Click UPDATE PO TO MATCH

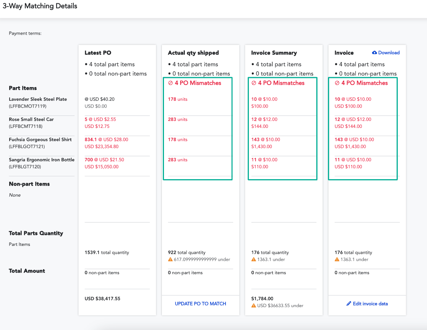click(x=200, y=303)
